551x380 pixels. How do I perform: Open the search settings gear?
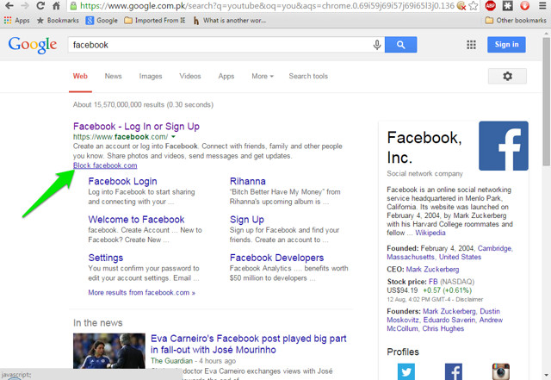507,76
